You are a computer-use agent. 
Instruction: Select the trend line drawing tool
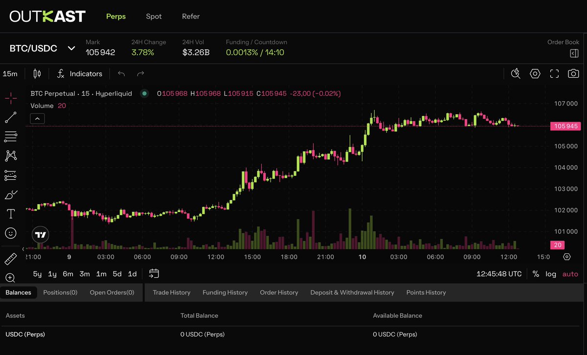(11, 117)
